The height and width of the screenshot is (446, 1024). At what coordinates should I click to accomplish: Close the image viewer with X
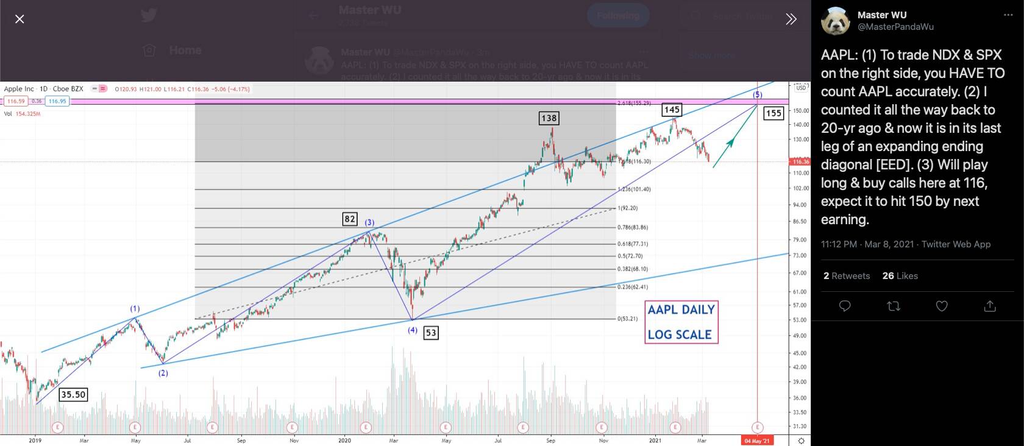point(20,19)
